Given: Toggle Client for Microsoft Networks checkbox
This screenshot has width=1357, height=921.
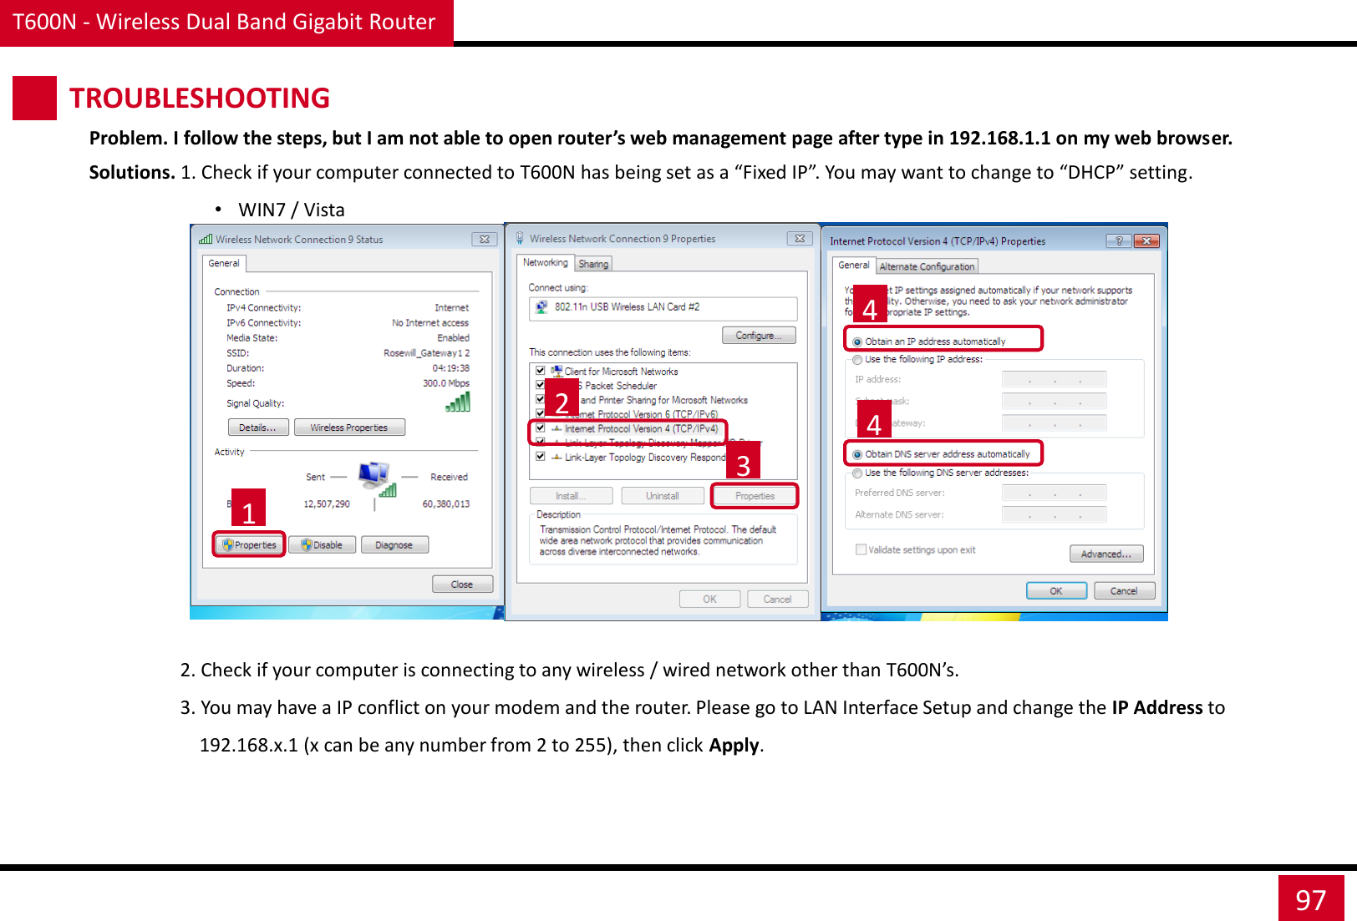Looking at the screenshot, I should point(541,370).
